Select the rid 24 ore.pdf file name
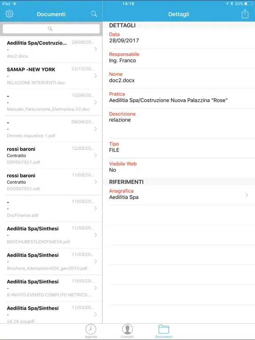The width and height of the screenshot is (255, 340). pyautogui.click(x=21, y=321)
